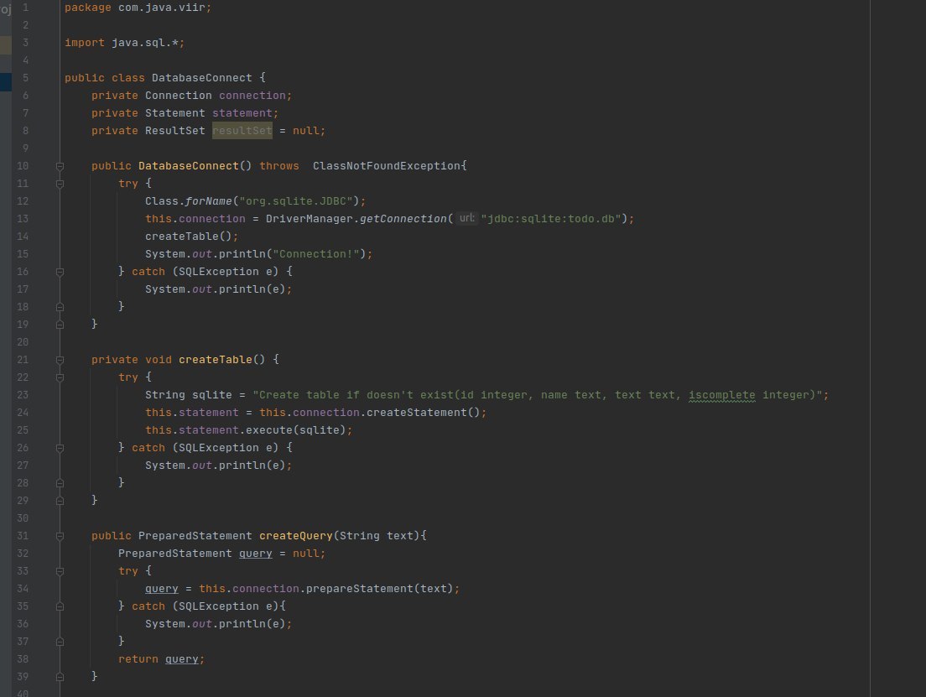
Task: Click the return query statement
Action: coord(161,659)
